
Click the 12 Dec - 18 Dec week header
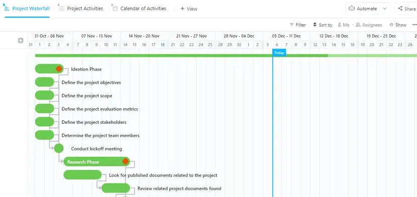point(334,36)
